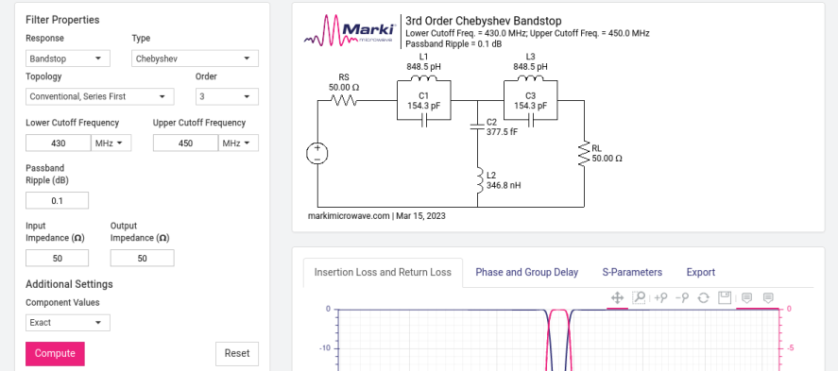Screen dimensions: 838x371
Task: Expand the Topology dropdown Conventional, Series First
Action: tap(100, 96)
